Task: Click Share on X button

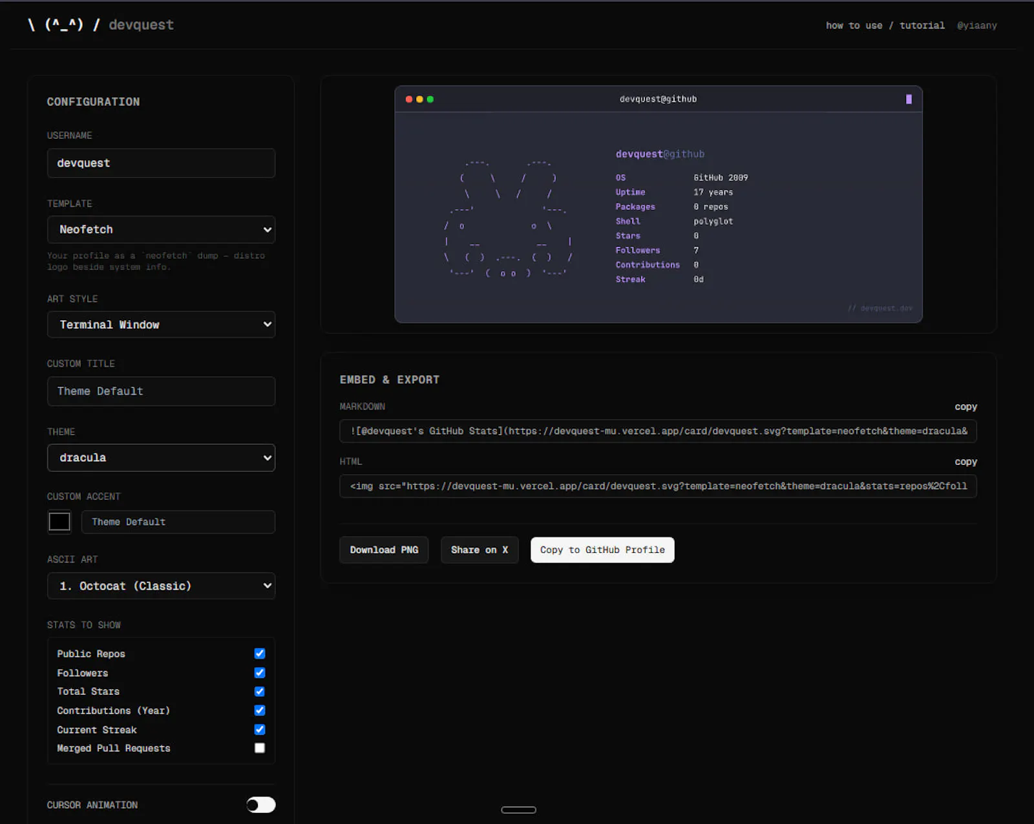Action: (480, 550)
